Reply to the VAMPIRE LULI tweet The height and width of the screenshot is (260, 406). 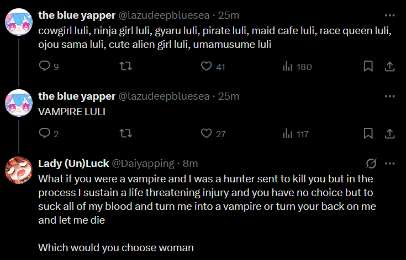point(44,133)
